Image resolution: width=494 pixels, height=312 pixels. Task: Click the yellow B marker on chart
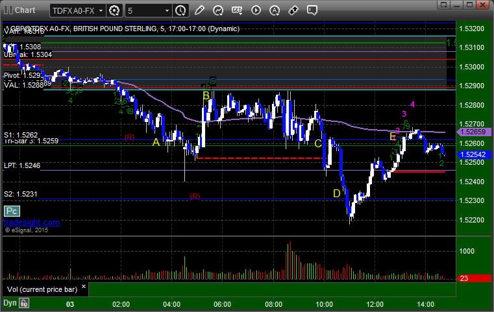(206, 95)
